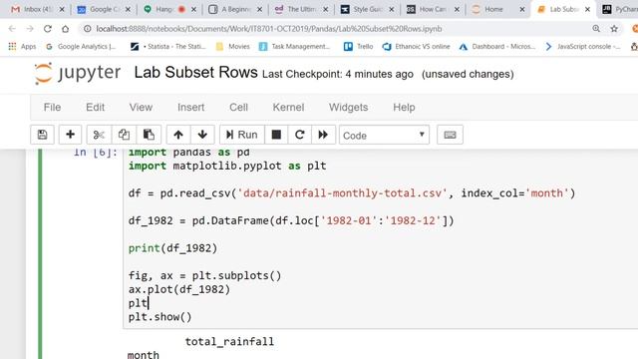The image size is (638, 359).
Task: Save notebook with the floppy disk icon
Action: coord(42,135)
